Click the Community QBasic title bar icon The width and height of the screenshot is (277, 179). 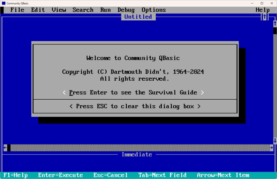[3, 3]
